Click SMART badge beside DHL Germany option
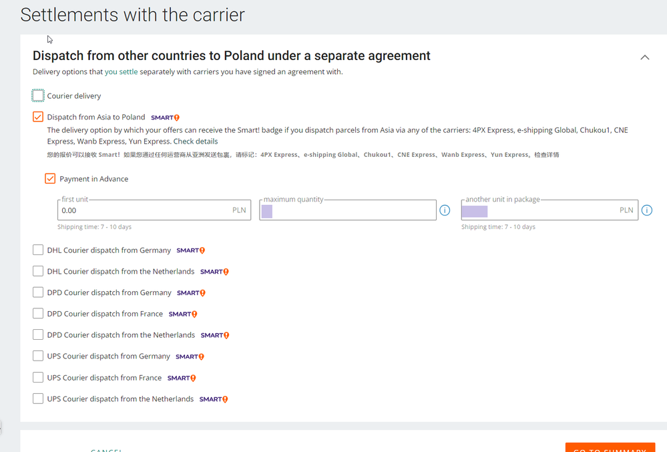 190,250
